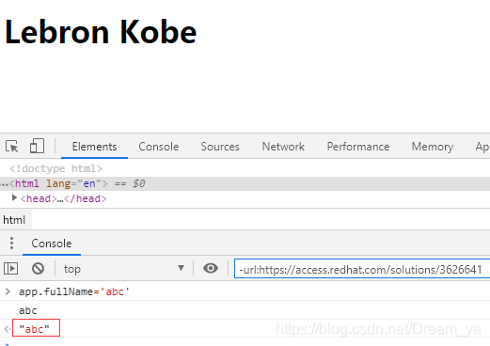Show the console sidebar icon
This screenshot has height=346, width=490.
[x=11, y=269]
